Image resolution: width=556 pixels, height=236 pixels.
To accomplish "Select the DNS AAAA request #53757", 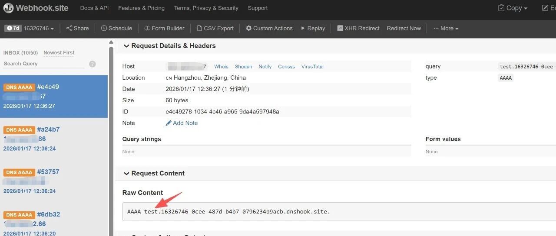I will (54, 181).
